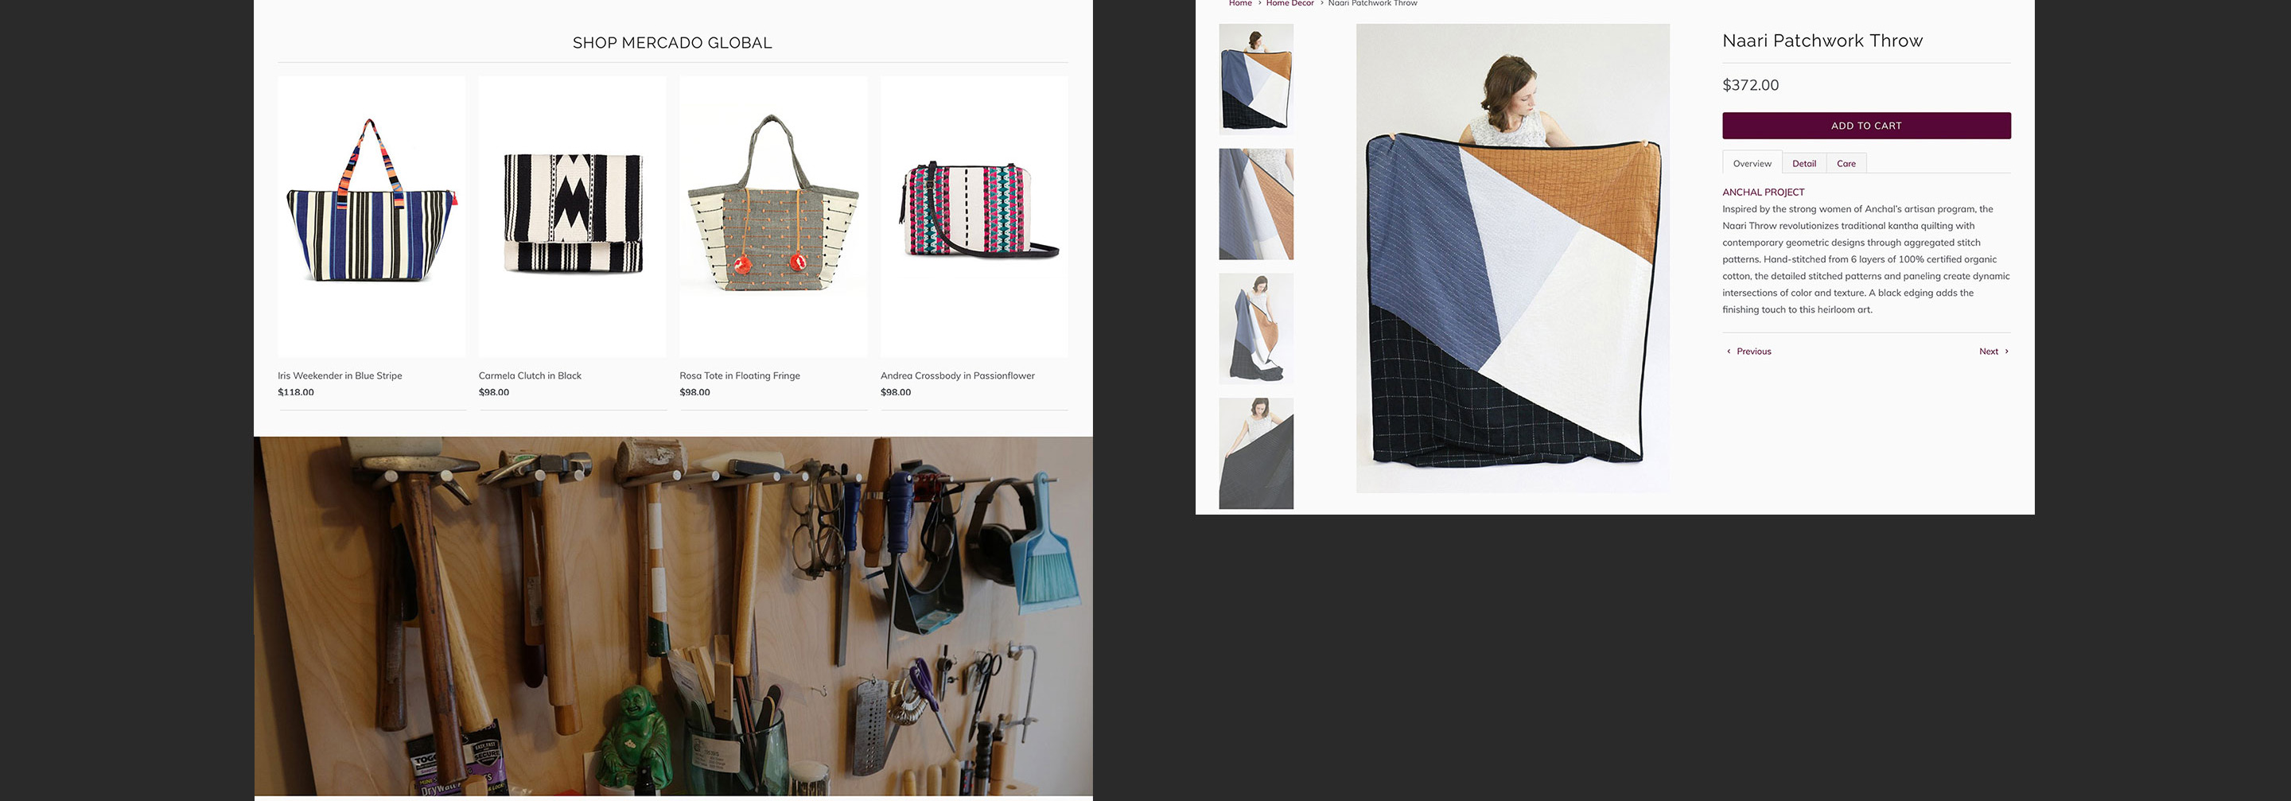Click 'Rosa Tote in Floating Fringe' title
This screenshot has width=2291, height=801.
tap(740, 375)
